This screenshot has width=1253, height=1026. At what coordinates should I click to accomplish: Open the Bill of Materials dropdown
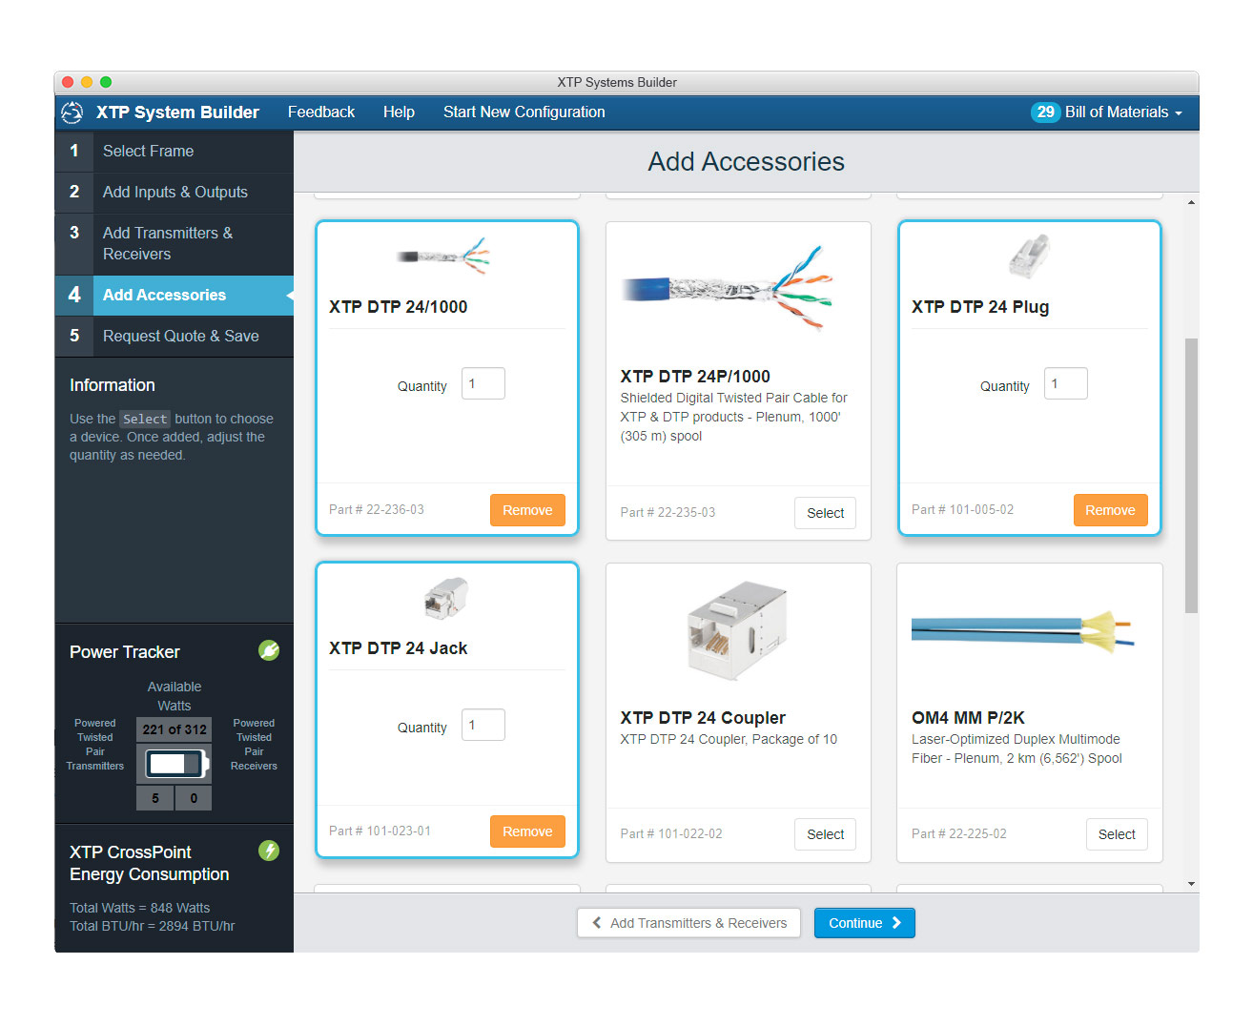point(1123,113)
